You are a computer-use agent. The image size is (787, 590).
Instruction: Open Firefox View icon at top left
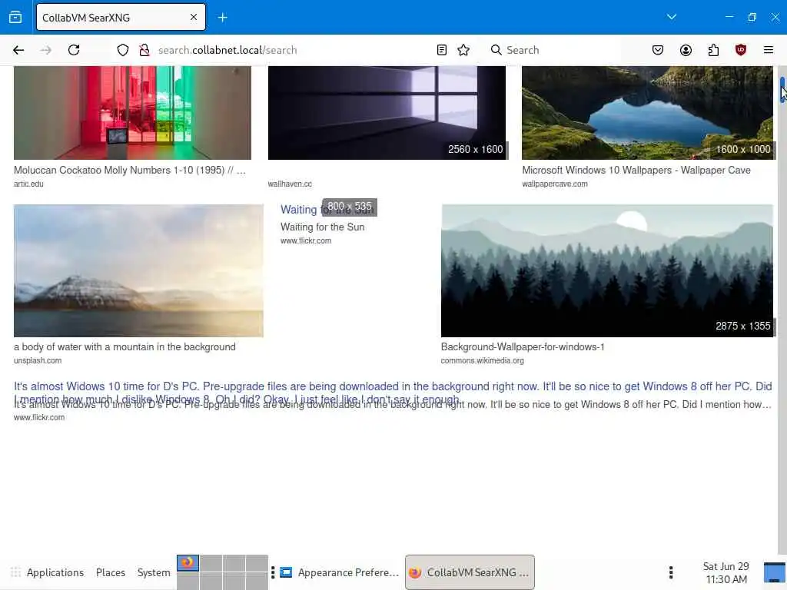pos(15,18)
